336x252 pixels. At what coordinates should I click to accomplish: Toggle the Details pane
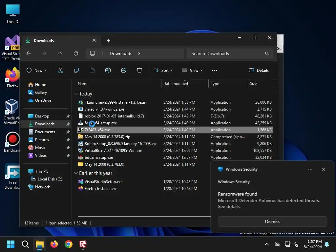[259, 70]
